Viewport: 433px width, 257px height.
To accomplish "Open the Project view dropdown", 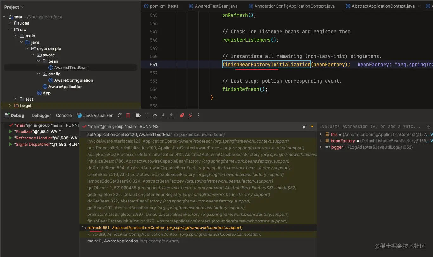I will coord(14,7).
